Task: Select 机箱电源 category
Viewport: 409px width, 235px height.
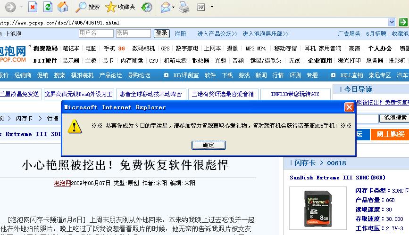Action: 175,61
